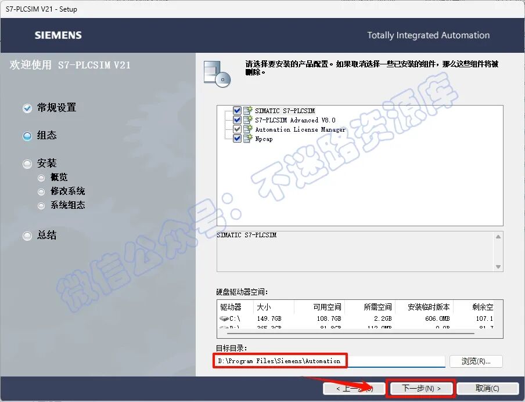Click the 149.7GB size cell
The height and width of the screenshot is (402, 525).
click(x=269, y=318)
